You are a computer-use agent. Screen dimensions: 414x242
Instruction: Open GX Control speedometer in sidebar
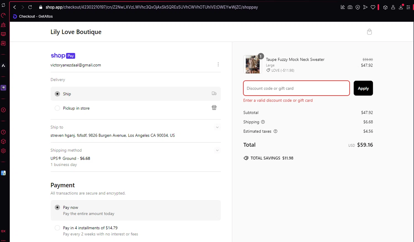[x=3, y=15]
